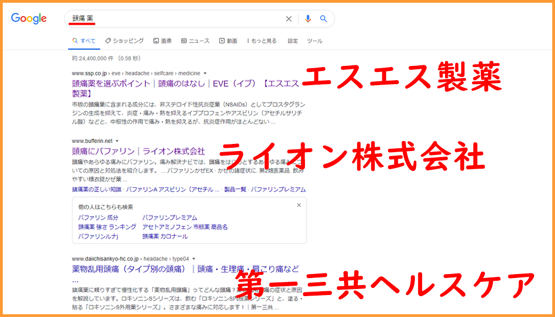Select the すべて tab

tap(84, 41)
